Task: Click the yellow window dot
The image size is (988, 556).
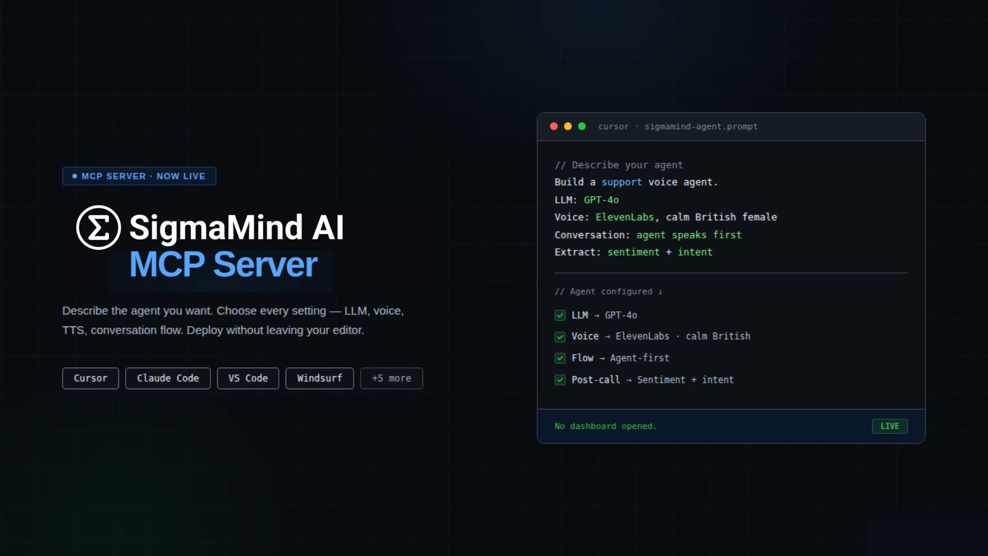Action: (x=568, y=127)
